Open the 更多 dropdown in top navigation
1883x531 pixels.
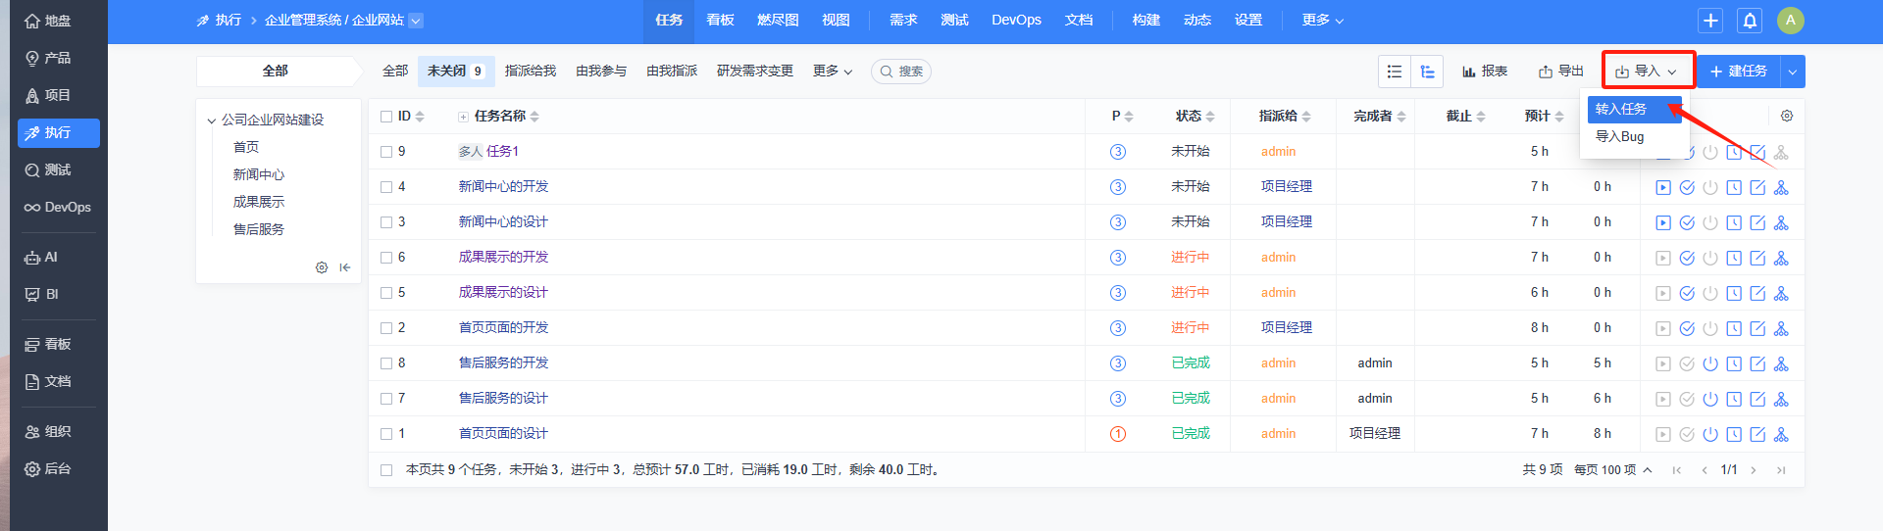tap(1322, 21)
